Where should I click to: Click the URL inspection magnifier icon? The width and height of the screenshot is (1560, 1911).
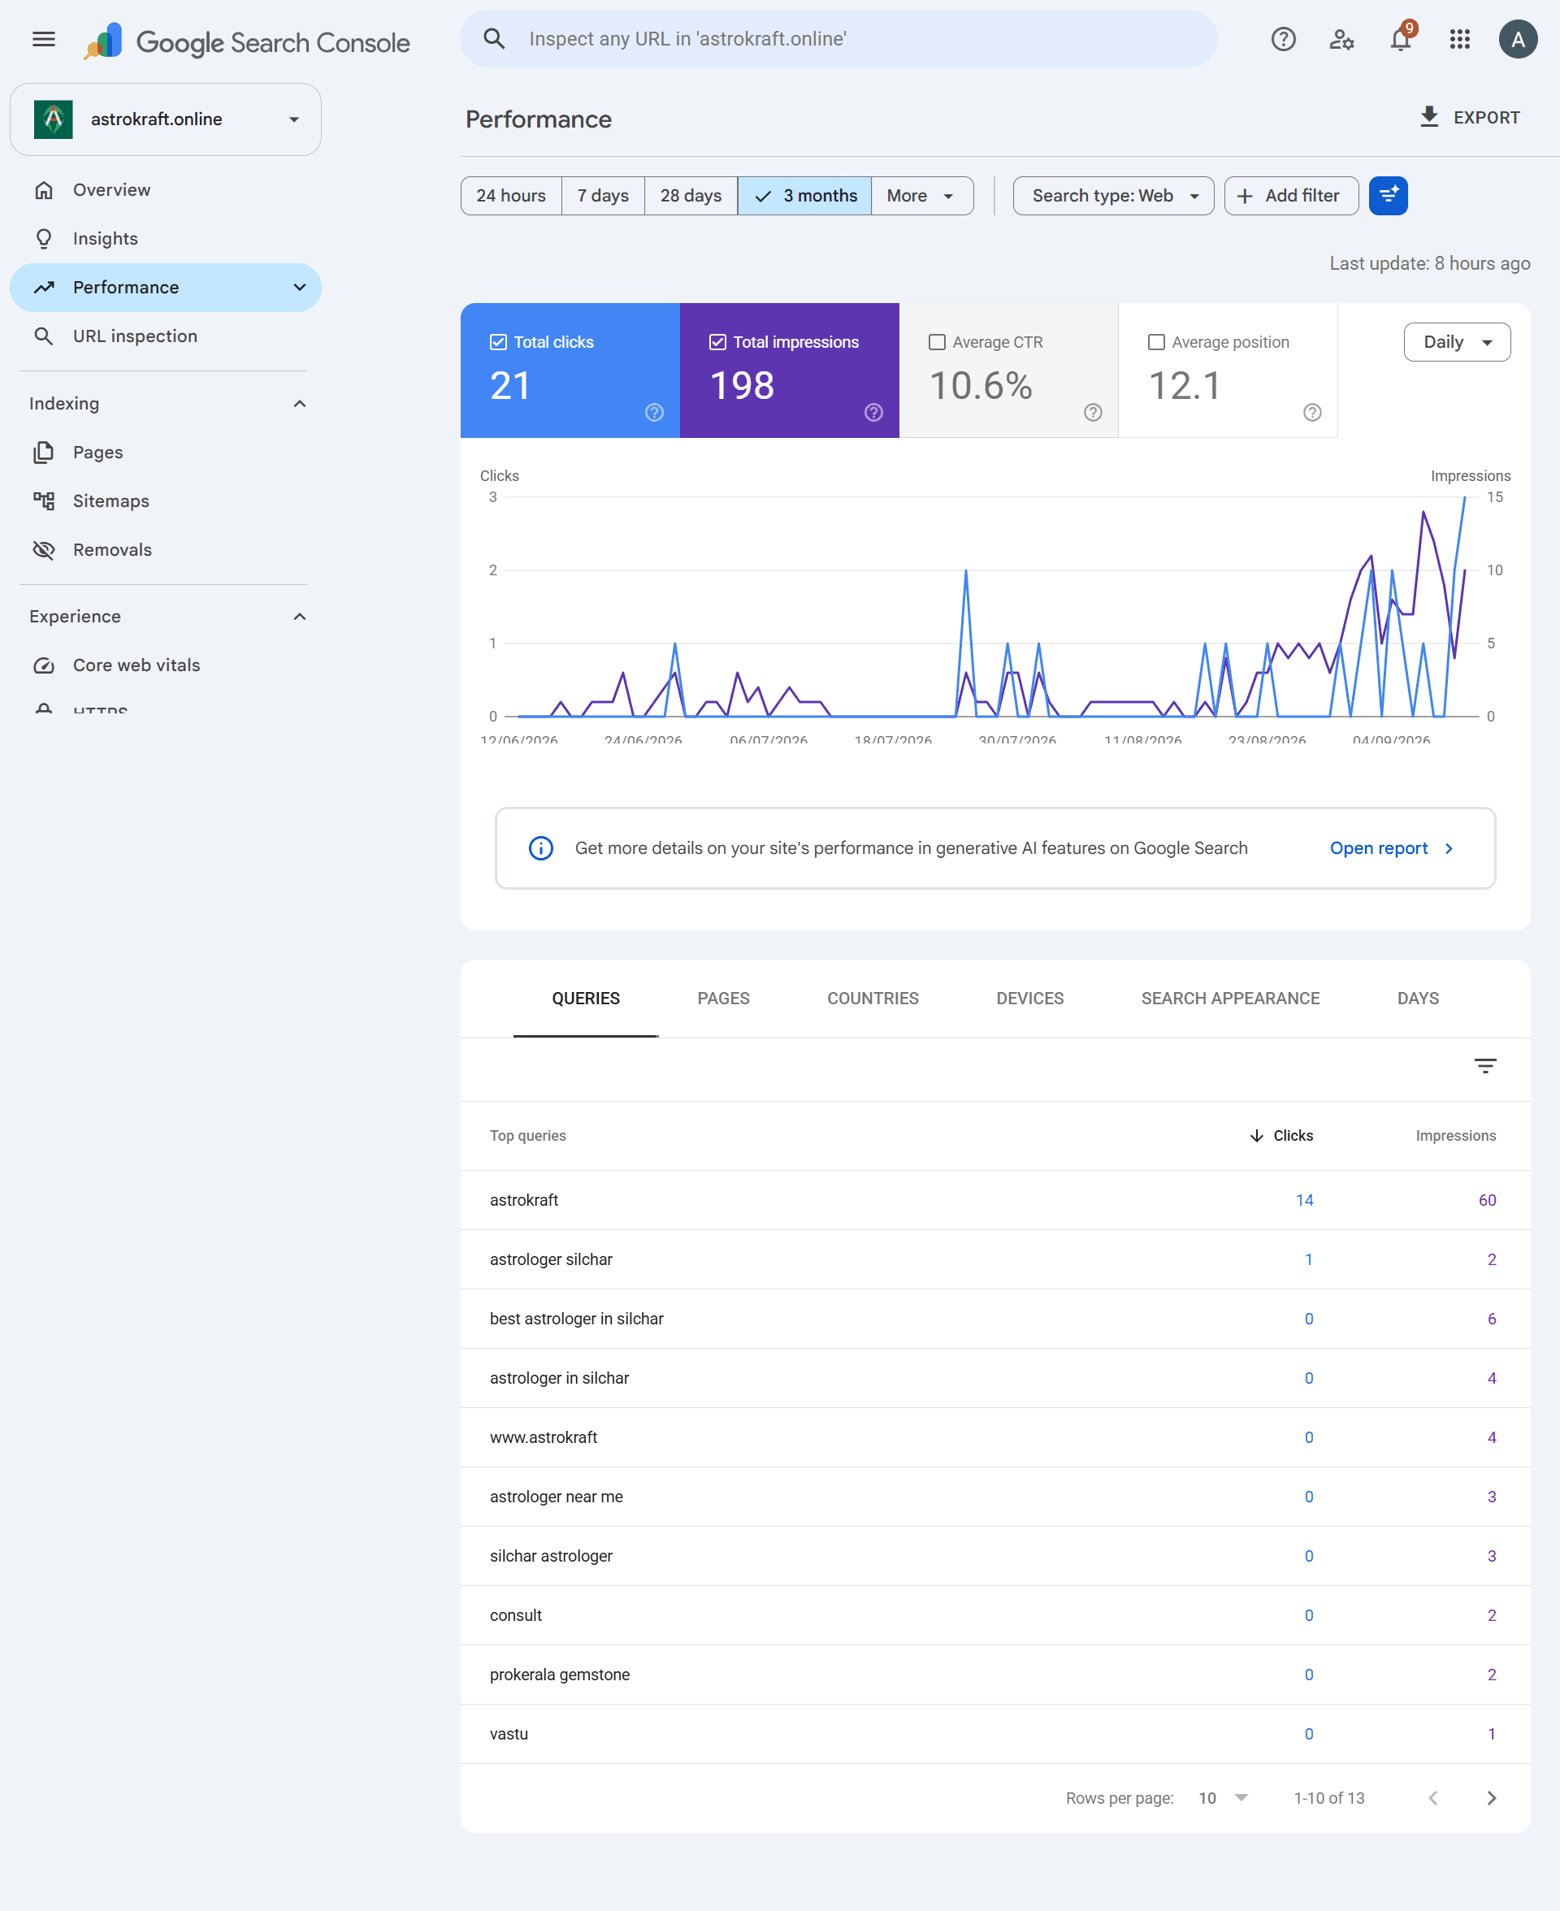(x=43, y=336)
